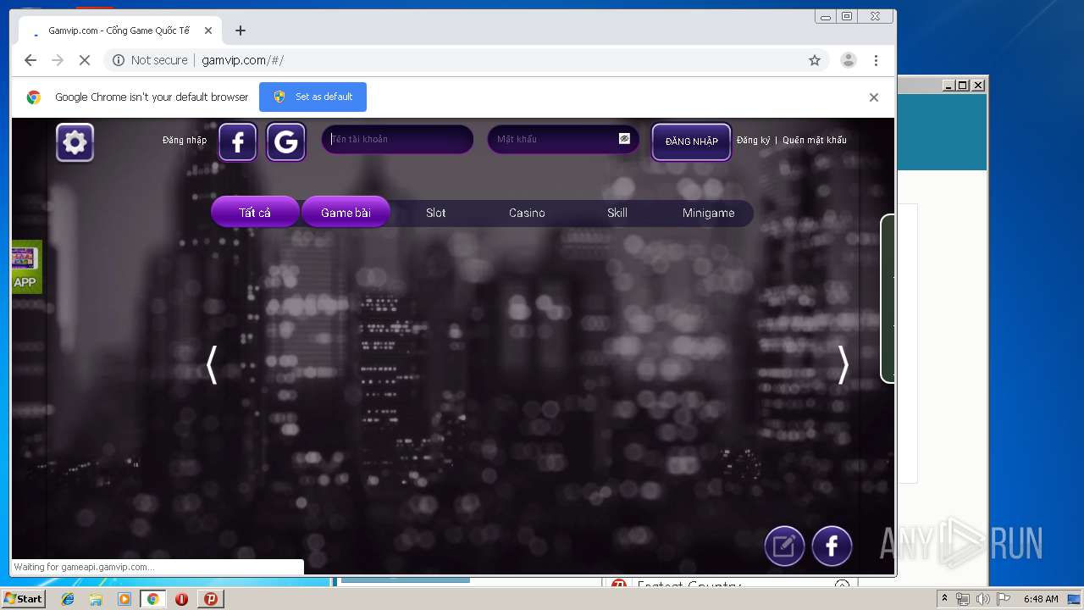Log in with the top Facebook button
Image resolution: width=1084 pixels, height=610 pixels.
[x=237, y=141]
